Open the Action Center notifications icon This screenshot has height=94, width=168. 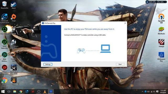pyautogui.click(x=157, y=92)
